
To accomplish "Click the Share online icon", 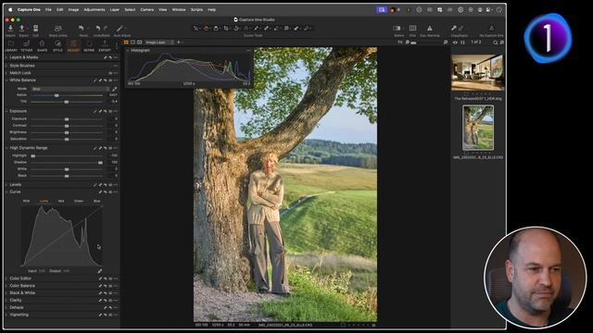I will (57, 29).
